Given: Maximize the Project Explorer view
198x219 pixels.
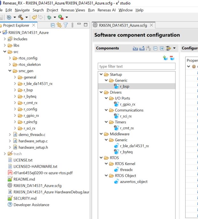Looking at the screenshot, I should (86, 25).
